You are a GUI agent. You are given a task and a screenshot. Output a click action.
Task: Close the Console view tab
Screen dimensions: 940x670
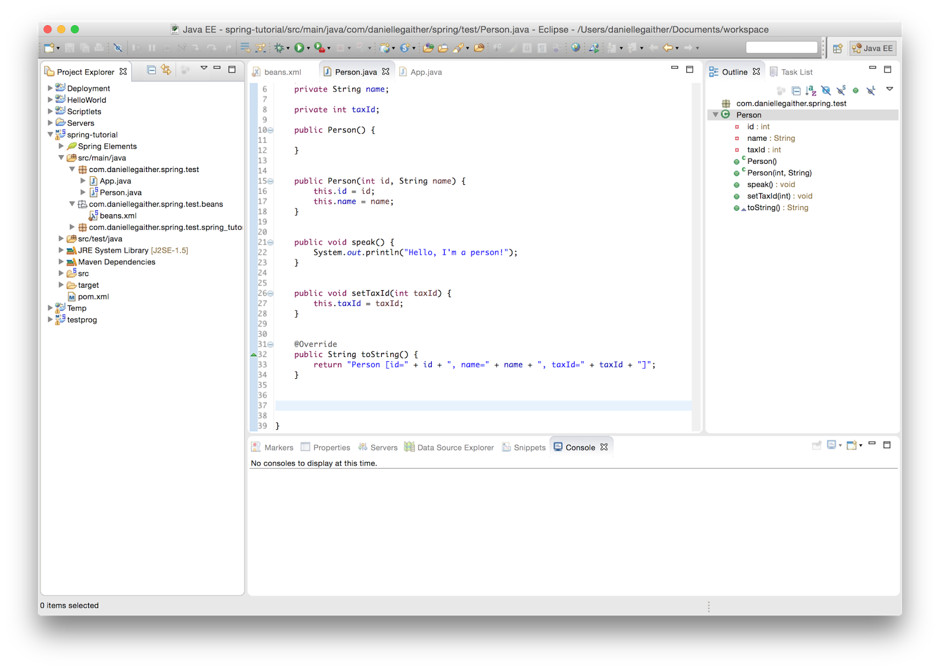point(604,447)
